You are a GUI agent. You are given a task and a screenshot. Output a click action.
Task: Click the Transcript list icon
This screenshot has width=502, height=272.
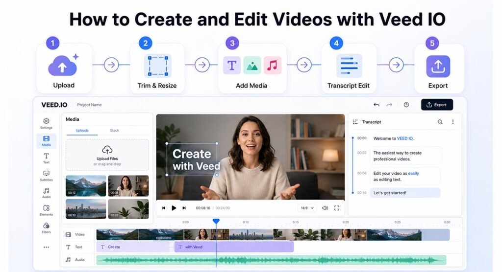point(355,122)
